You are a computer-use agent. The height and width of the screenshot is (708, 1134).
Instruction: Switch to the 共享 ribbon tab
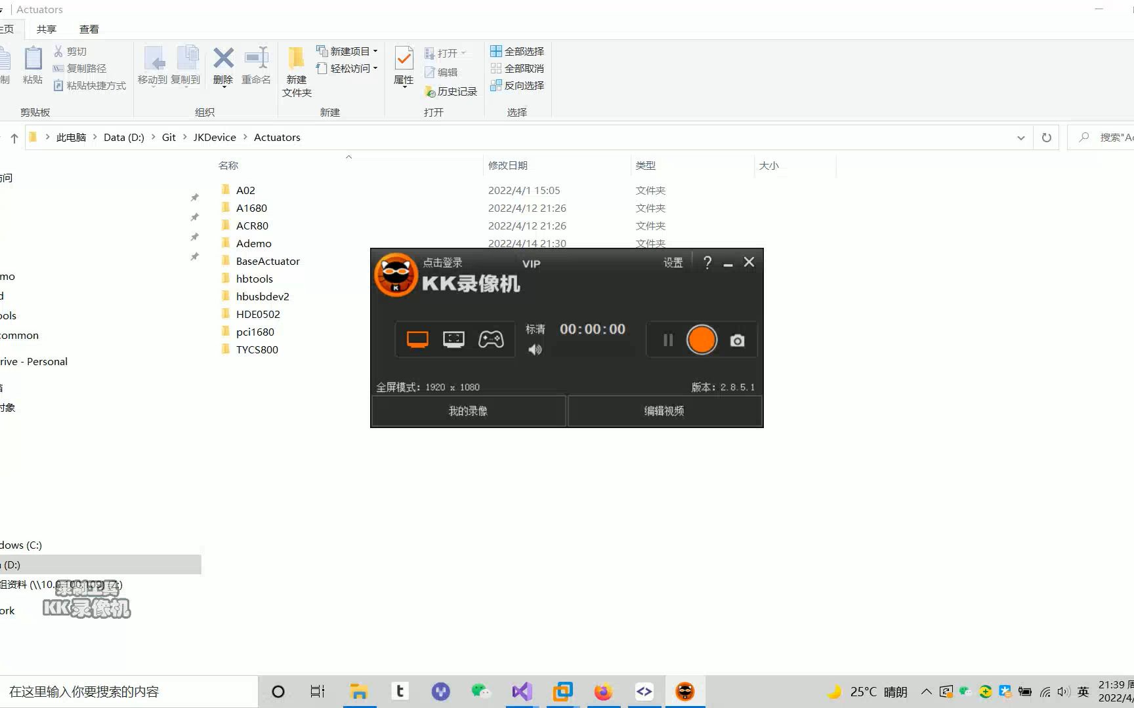tap(47, 29)
